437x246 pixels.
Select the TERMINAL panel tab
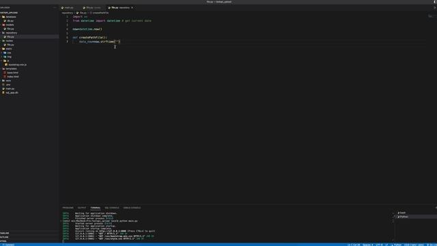[x=96, y=208]
